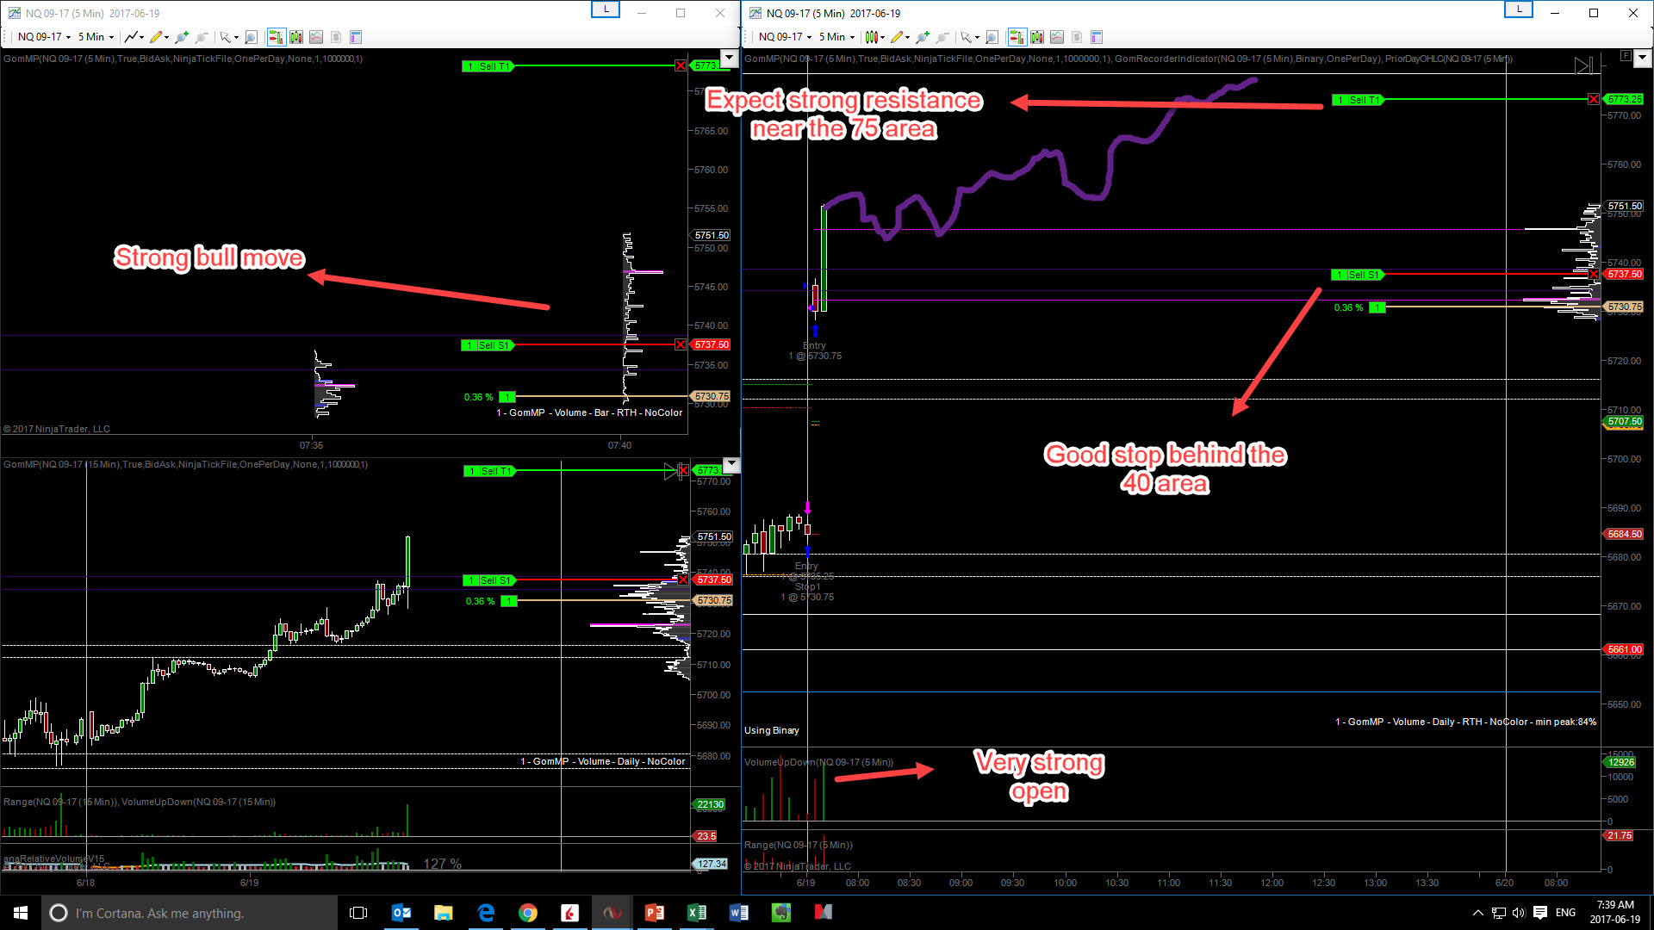The width and height of the screenshot is (1654, 930).
Task: Click VolumeUpDown indicator label in right chart
Action: coord(818,763)
